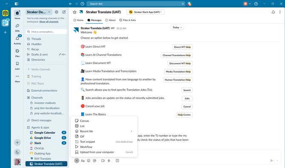
Task: Click the Direct MT Help button
Action: (x=182, y=47)
